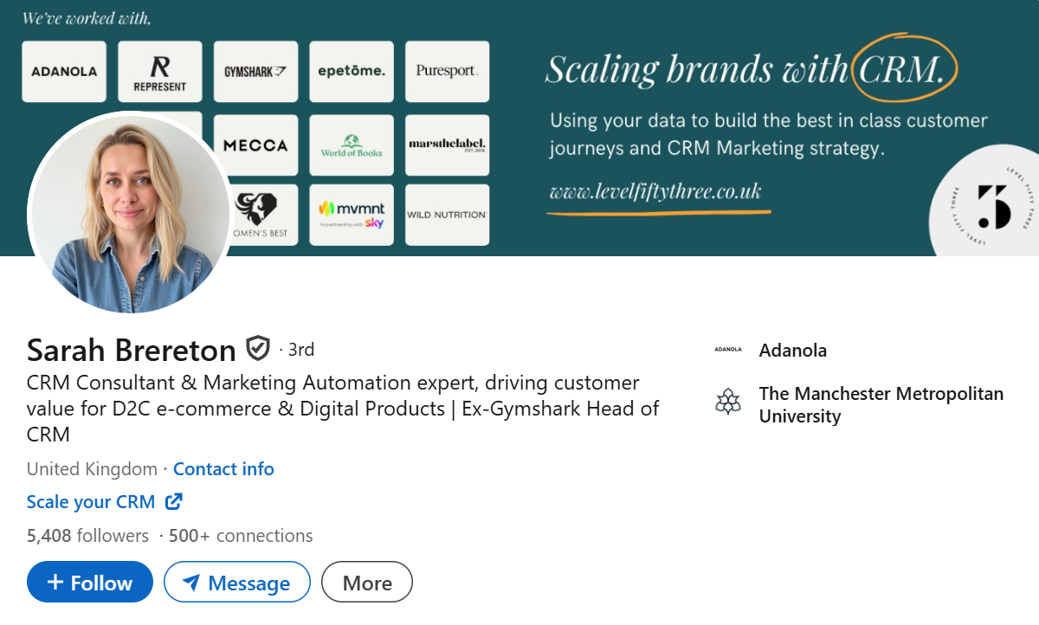Click the Gymshark logo tile in banner
The image size is (1039, 625).
[255, 72]
